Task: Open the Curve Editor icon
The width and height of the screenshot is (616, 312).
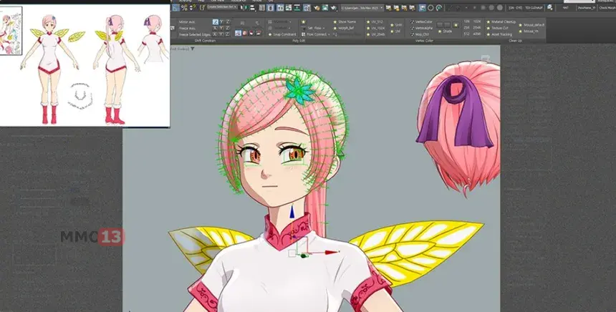Action: click(x=289, y=7)
